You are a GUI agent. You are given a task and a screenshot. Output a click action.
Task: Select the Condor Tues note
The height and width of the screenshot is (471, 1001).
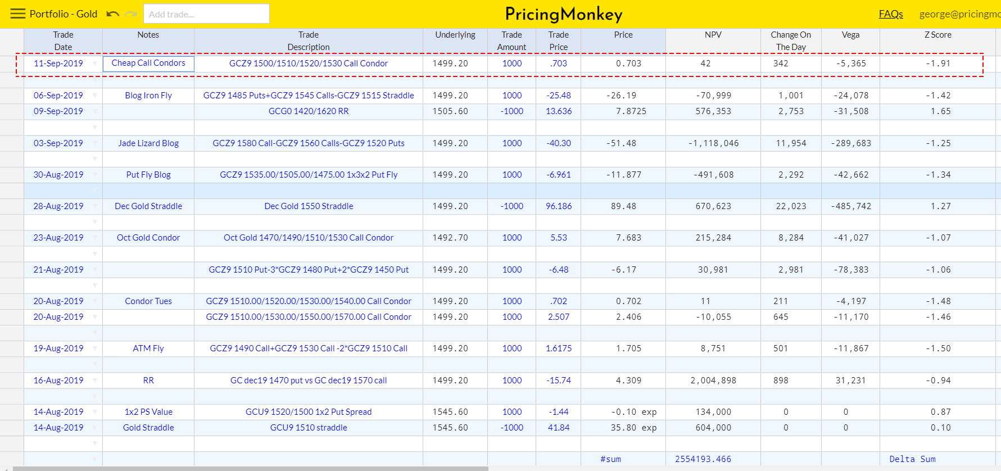coord(148,301)
